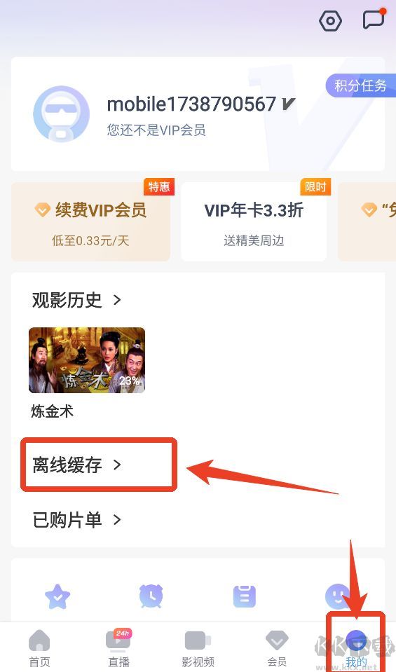Open the 影视频 video tab
This screenshot has height=672, width=396.
198,648
